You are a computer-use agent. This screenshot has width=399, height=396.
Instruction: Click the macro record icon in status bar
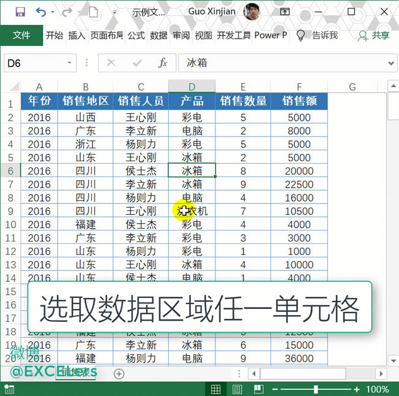(9, 389)
